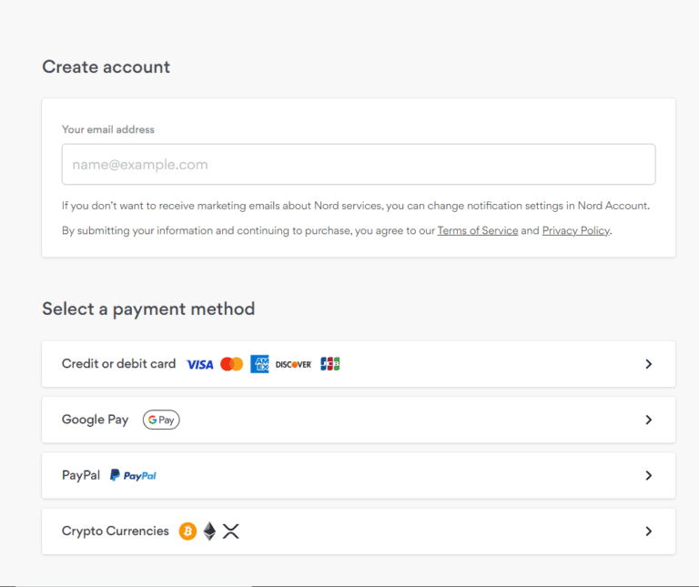Image resolution: width=699 pixels, height=587 pixels.
Task: Click the Bitcoin orange icon
Action: [x=187, y=531]
